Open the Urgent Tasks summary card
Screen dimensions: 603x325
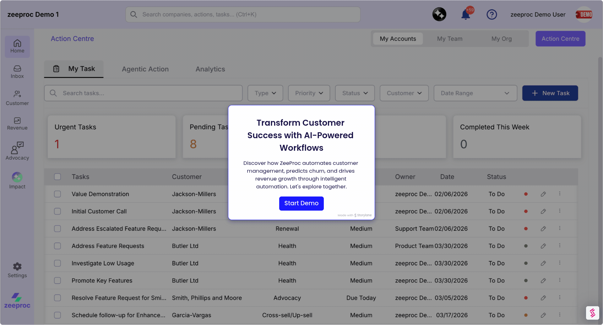pos(111,137)
